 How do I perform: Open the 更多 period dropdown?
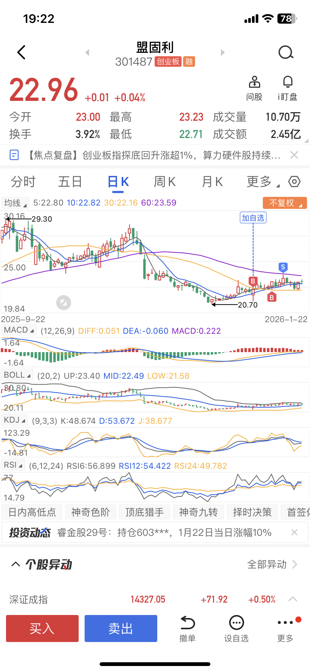263,182
